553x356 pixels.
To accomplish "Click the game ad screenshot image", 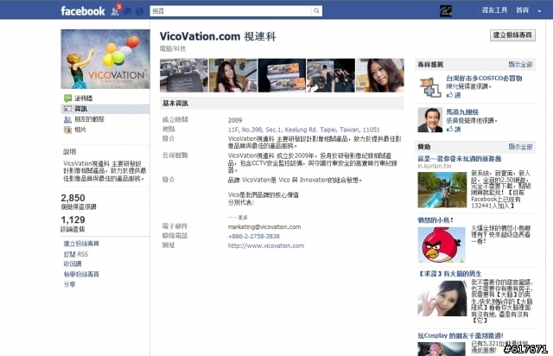I will click(442, 190).
